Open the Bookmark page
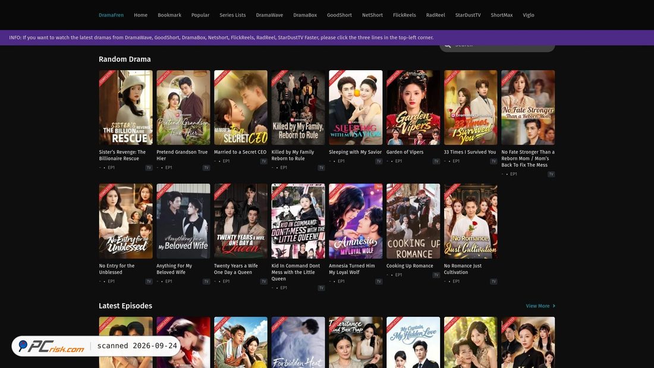Screen dimensions: 654x368 tap(169, 15)
